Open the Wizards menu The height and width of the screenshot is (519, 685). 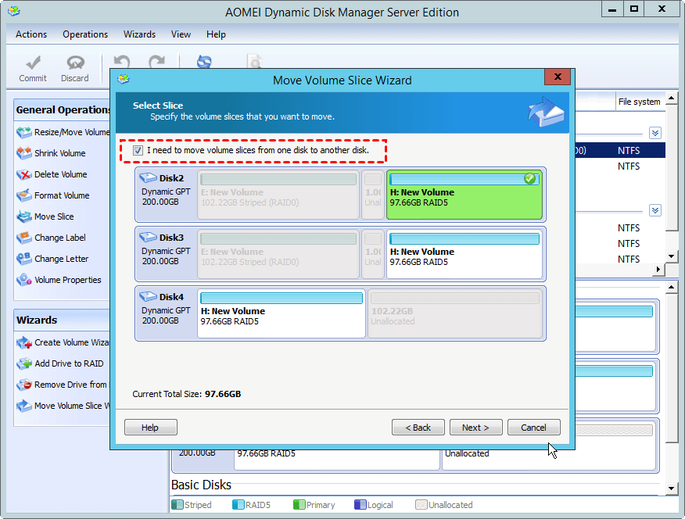(139, 34)
